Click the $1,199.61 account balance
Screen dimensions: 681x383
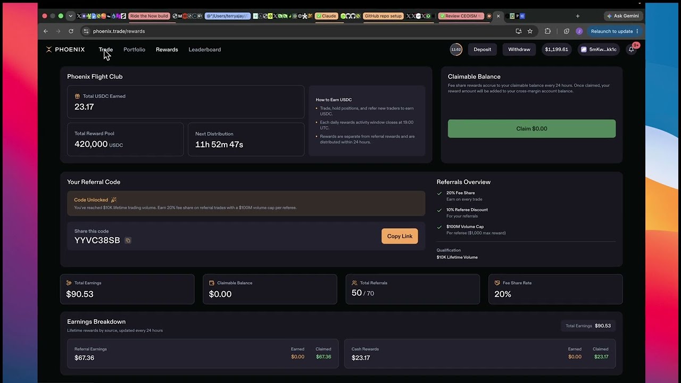556,49
